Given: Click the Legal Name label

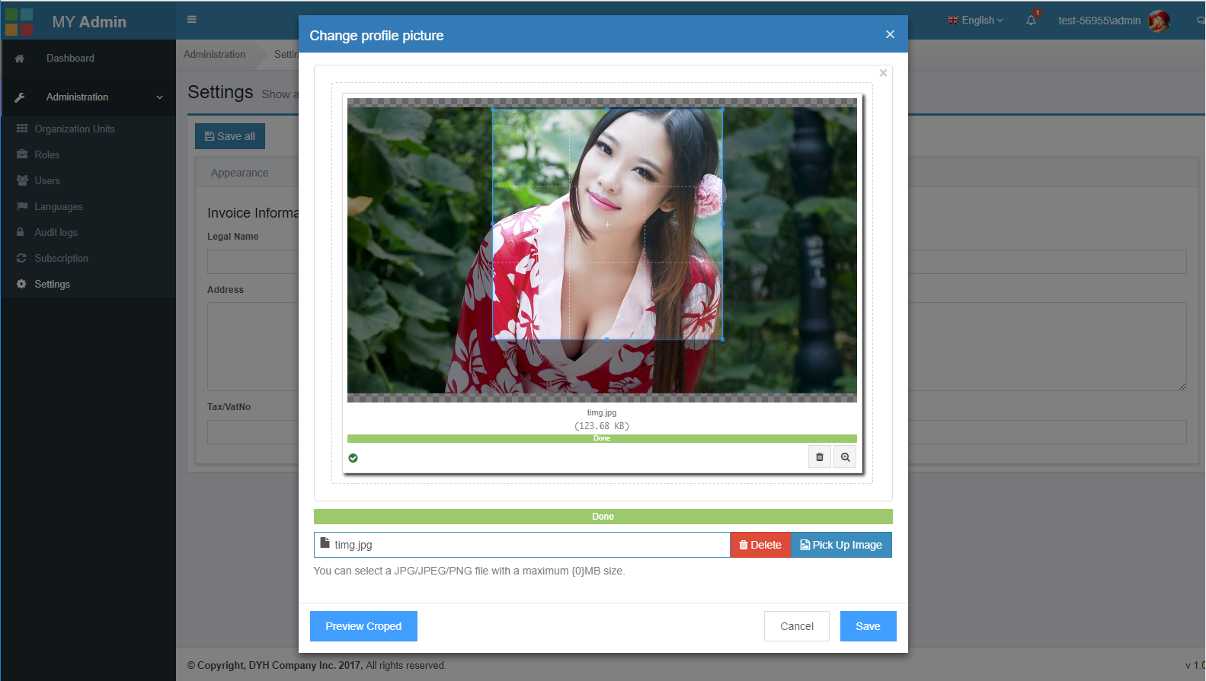Looking at the screenshot, I should point(233,237).
